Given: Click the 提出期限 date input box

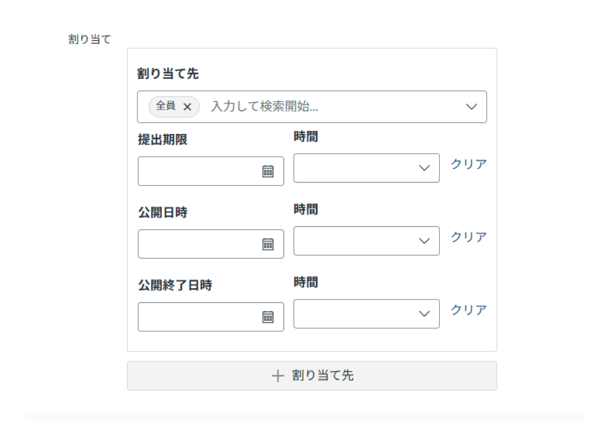Looking at the screenshot, I should pos(202,172).
